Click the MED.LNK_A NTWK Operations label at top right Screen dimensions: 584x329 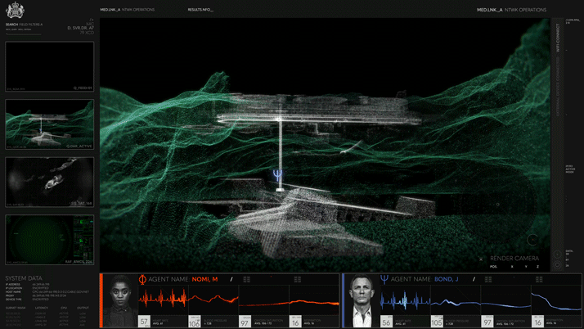pos(511,10)
